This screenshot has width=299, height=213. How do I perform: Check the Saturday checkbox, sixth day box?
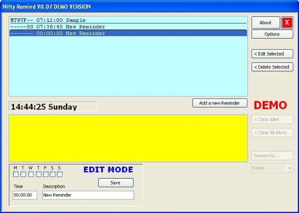(x=53, y=174)
